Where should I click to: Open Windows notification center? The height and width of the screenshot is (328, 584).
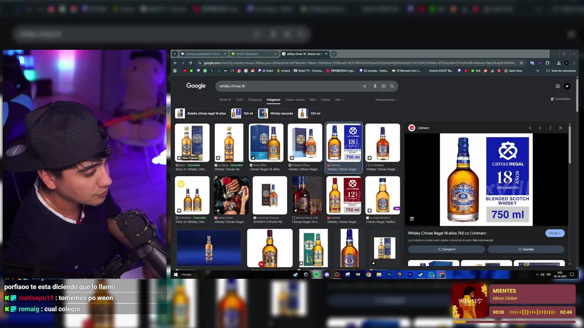pyautogui.click(x=572, y=275)
